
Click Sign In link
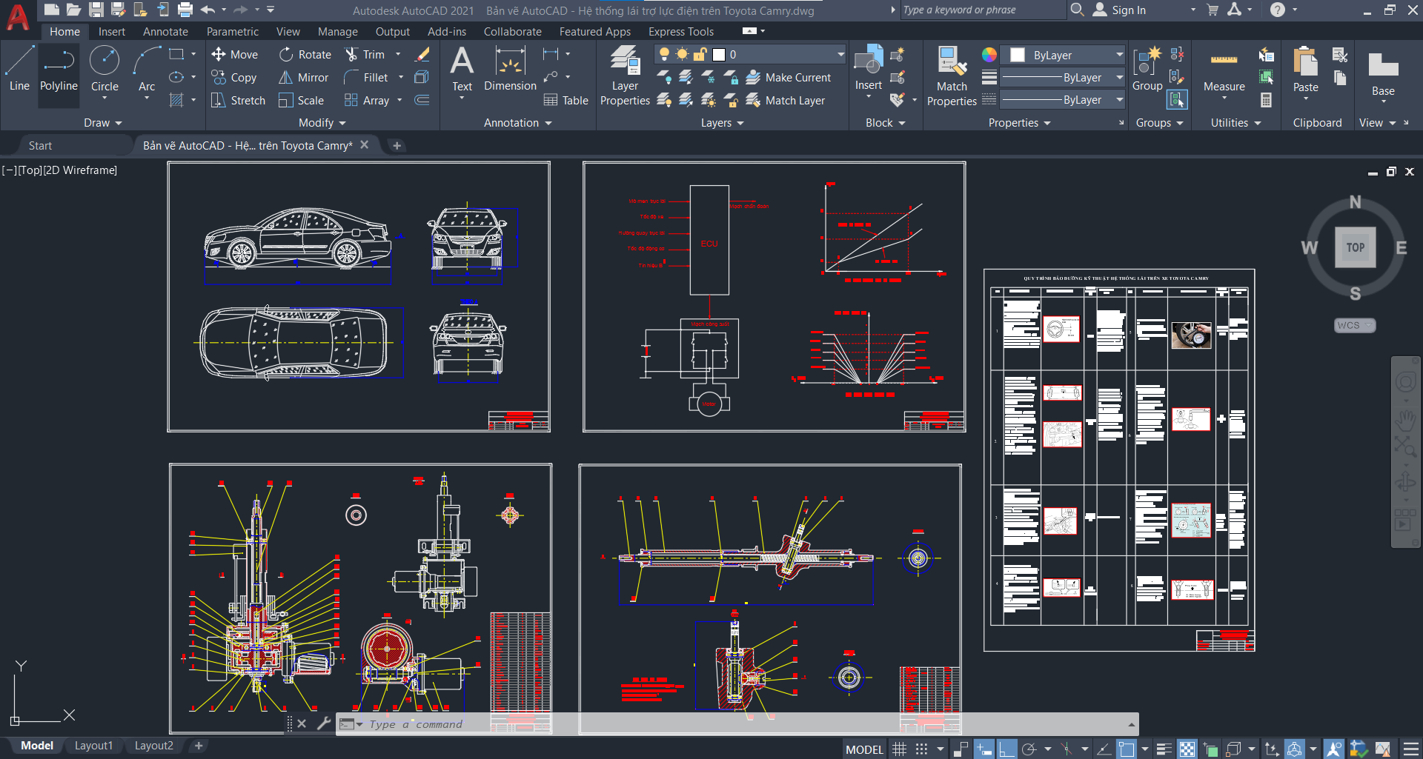point(1120,10)
